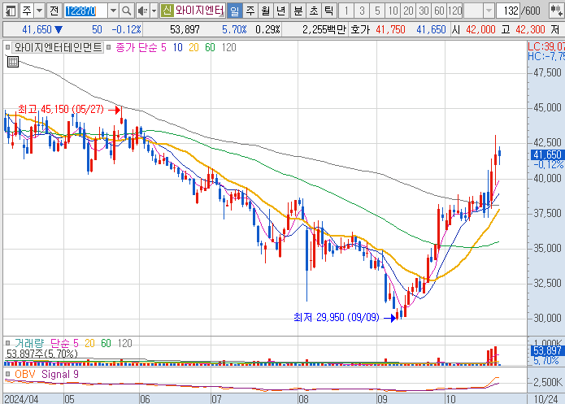Click the 53,897주(5.70%) volume readout

tap(42, 354)
